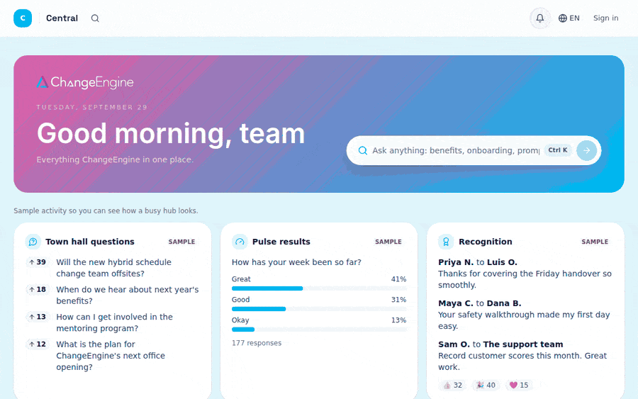
Task: Click the Central site title
Action: (62, 18)
